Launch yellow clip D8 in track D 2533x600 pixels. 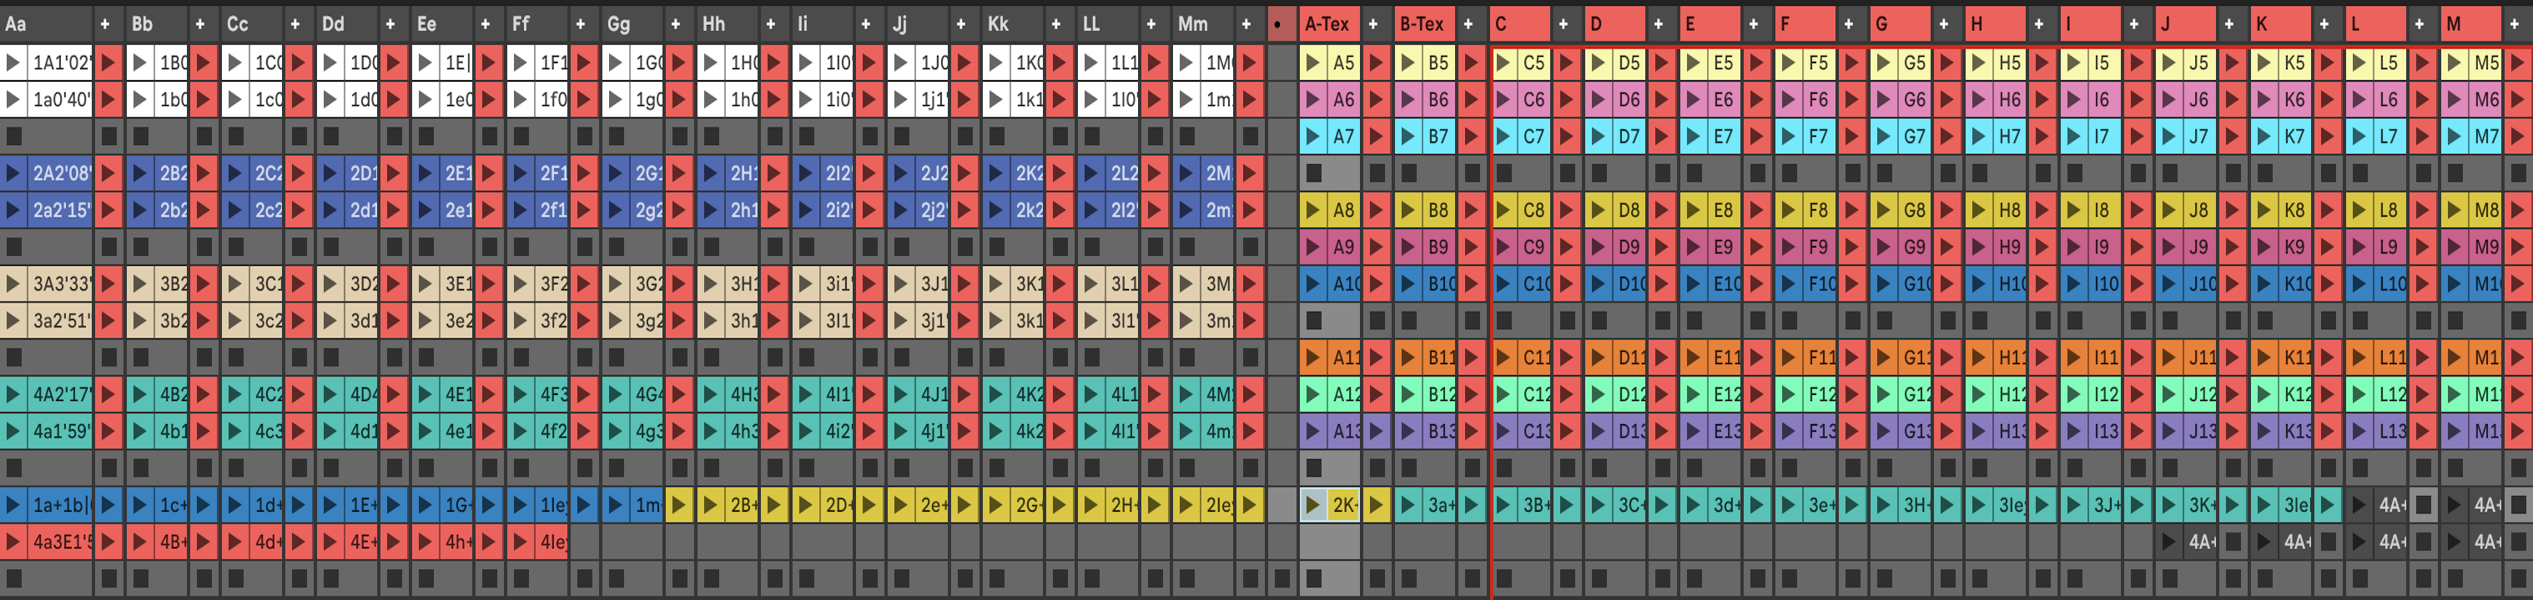(x=1599, y=211)
